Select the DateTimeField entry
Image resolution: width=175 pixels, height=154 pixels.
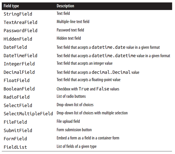[x=20, y=55]
